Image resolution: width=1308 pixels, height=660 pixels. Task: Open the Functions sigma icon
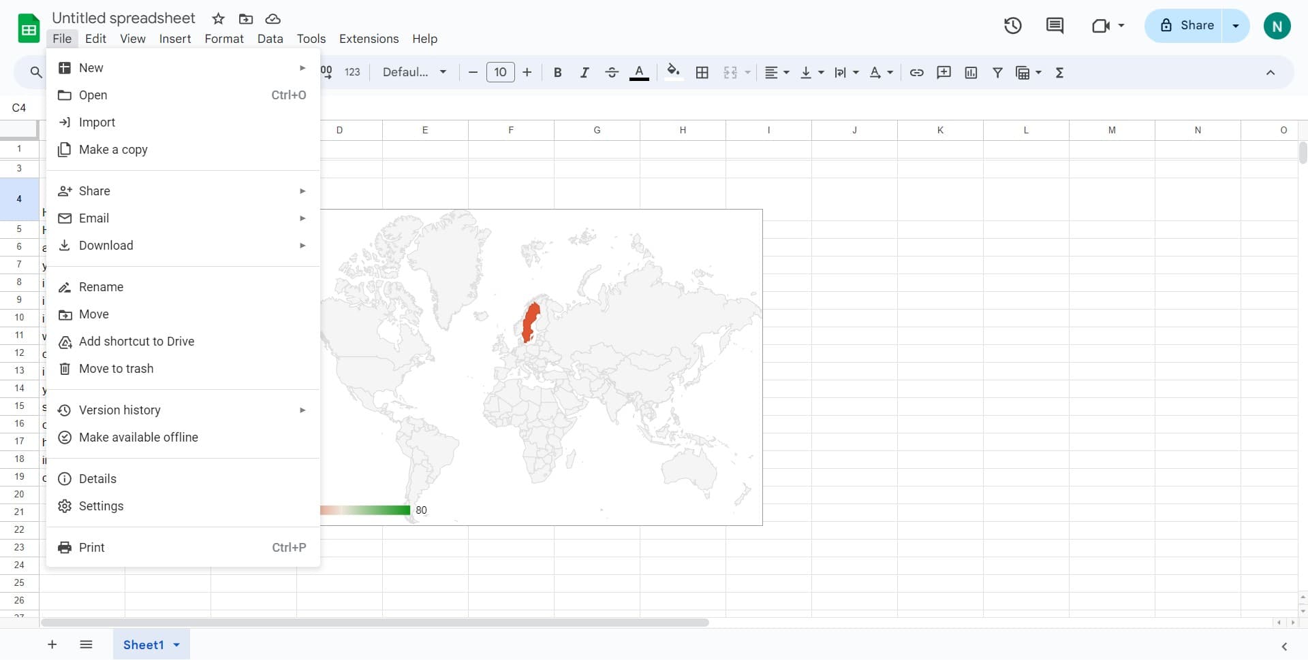point(1059,73)
